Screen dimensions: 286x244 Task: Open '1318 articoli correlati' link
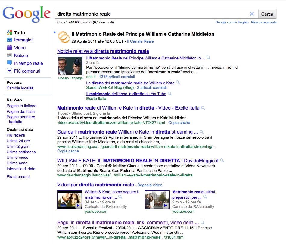(x=117, y=77)
